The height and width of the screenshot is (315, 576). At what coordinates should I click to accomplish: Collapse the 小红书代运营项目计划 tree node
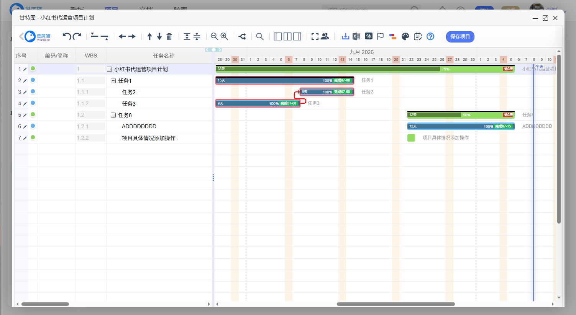tap(109, 69)
